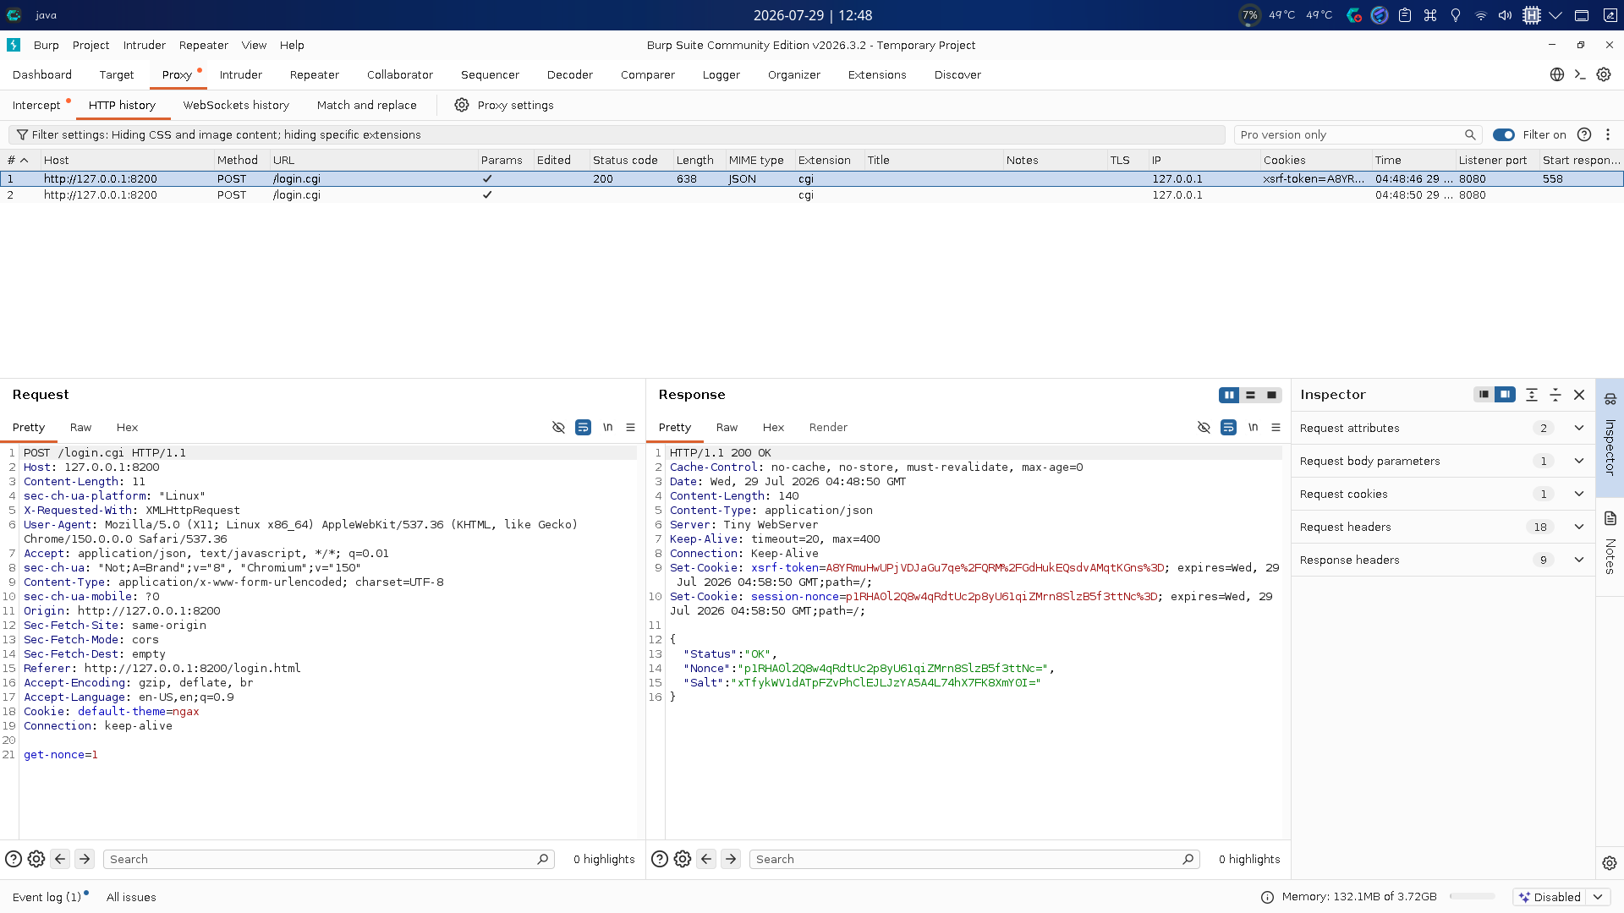Viewport: 1624px width, 913px height.
Task: Open the Repeater menu
Action: click(x=203, y=45)
